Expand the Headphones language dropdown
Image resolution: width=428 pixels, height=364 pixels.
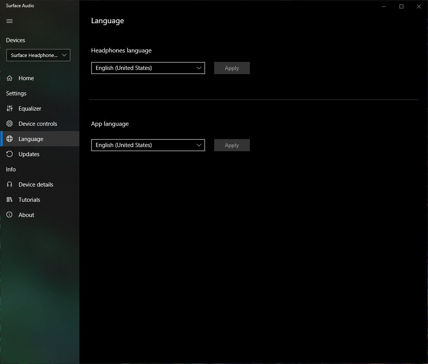(x=148, y=68)
